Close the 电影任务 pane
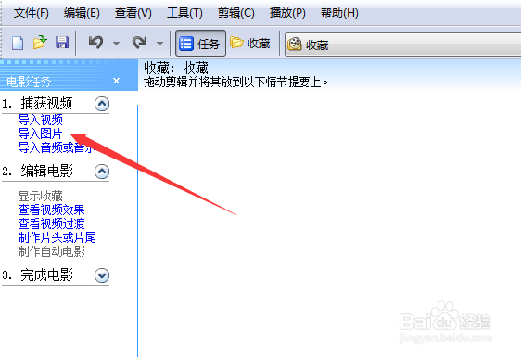Viewport: 521px width, 357px height. point(116,81)
